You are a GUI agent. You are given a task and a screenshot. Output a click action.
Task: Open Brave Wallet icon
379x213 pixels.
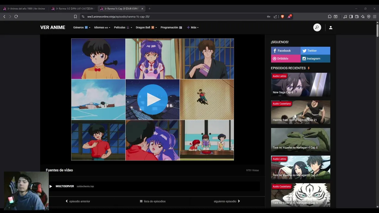click(x=357, y=17)
